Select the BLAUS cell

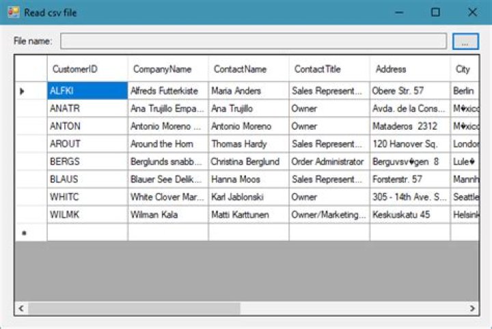[x=87, y=180]
